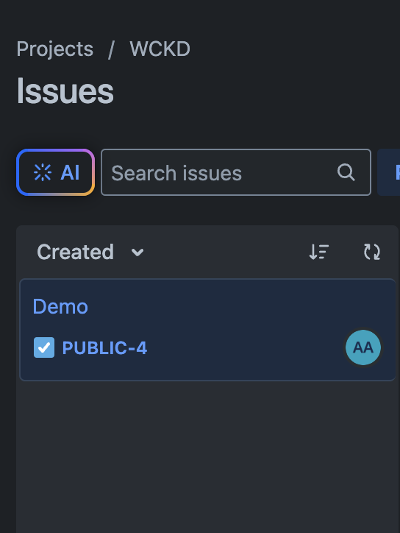Go to the WCKD project breadcrumb
The height and width of the screenshot is (533, 400).
[x=160, y=49]
